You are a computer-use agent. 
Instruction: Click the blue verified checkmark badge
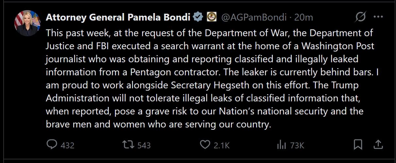[197, 17]
